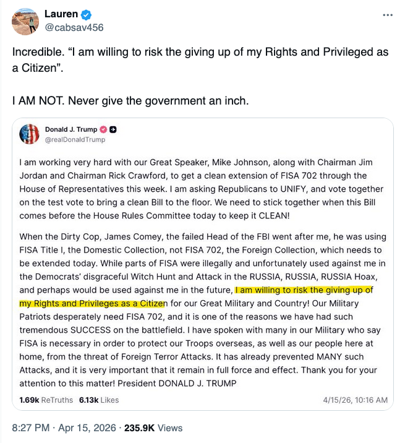Click the 4/15/26, 10:16 AM quoted timestamp
The height and width of the screenshot is (443, 405).
pos(356,400)
